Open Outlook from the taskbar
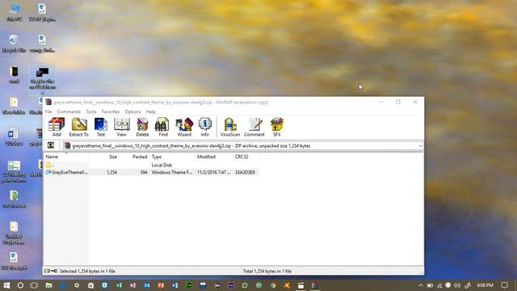 147,285
